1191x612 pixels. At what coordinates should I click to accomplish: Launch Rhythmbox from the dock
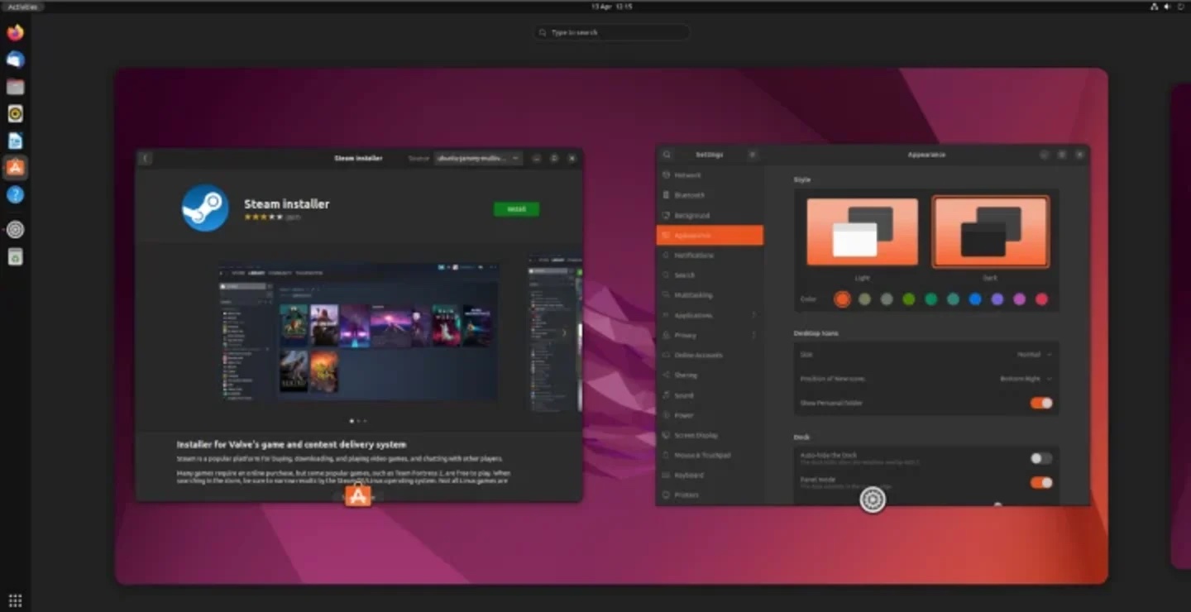(15, 113)
